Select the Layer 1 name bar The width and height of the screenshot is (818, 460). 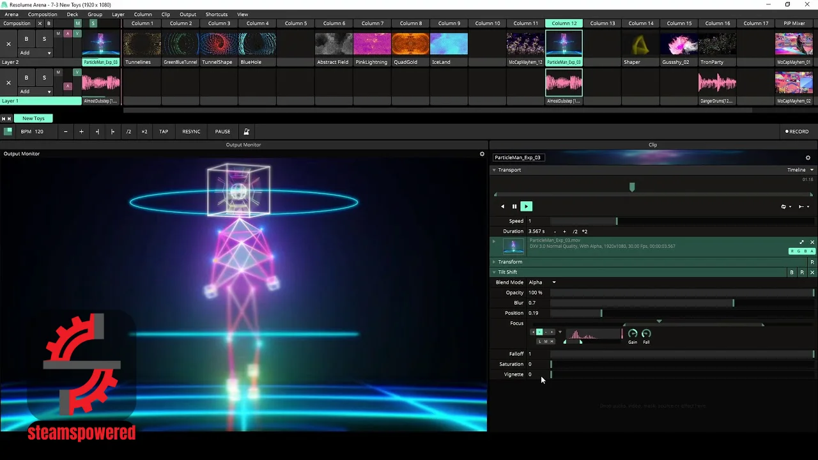41,101
